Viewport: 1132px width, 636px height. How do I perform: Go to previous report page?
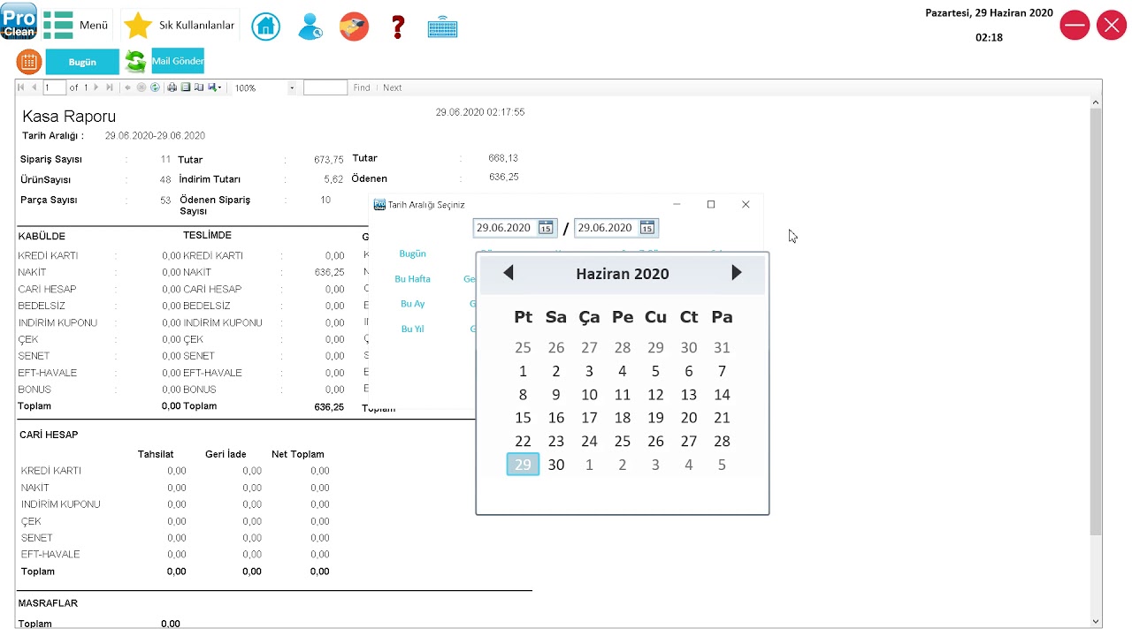pyautogui.click(x=34, y=87)
